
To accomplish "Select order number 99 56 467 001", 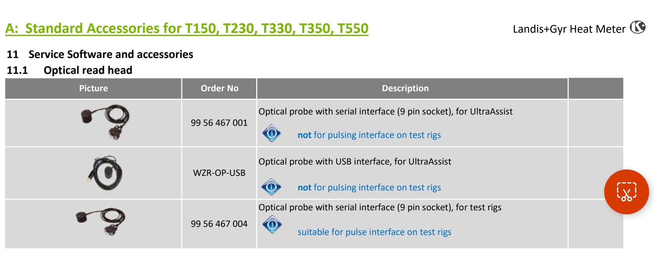I will click(x=219, y=123).
